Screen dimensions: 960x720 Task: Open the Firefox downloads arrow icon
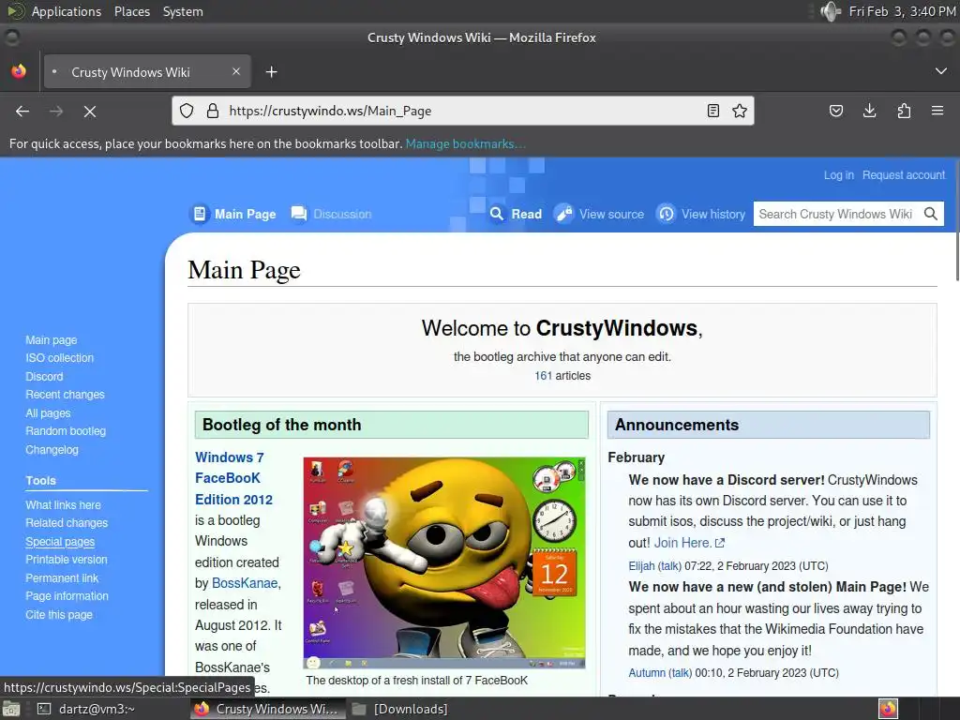tap(869, 111)
